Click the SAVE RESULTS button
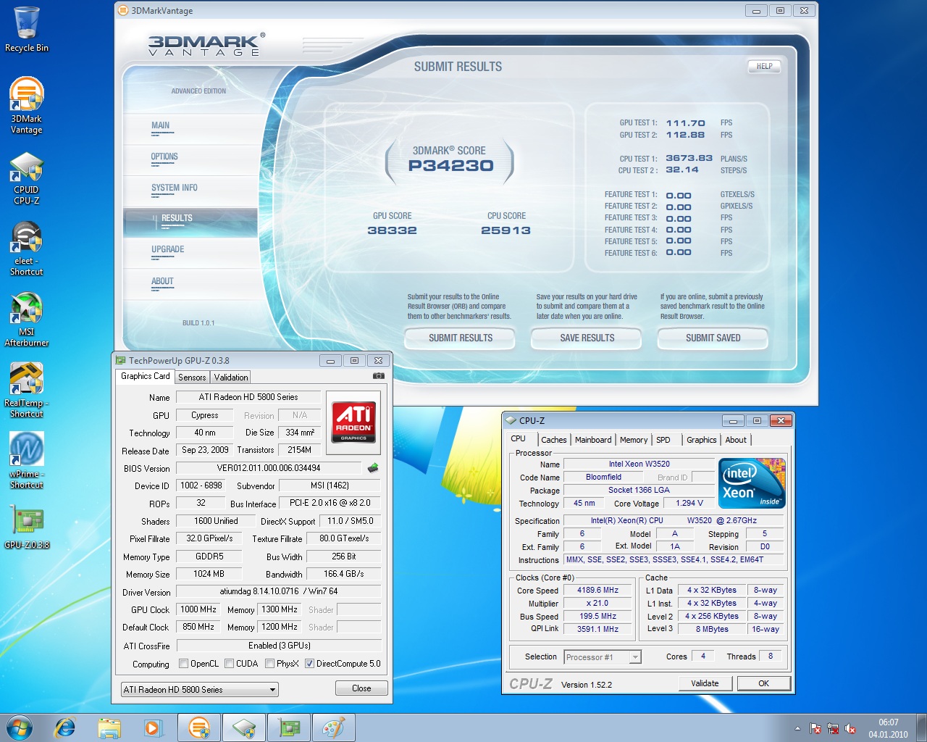This screenshot has height=742, width=927. point(587,338)
